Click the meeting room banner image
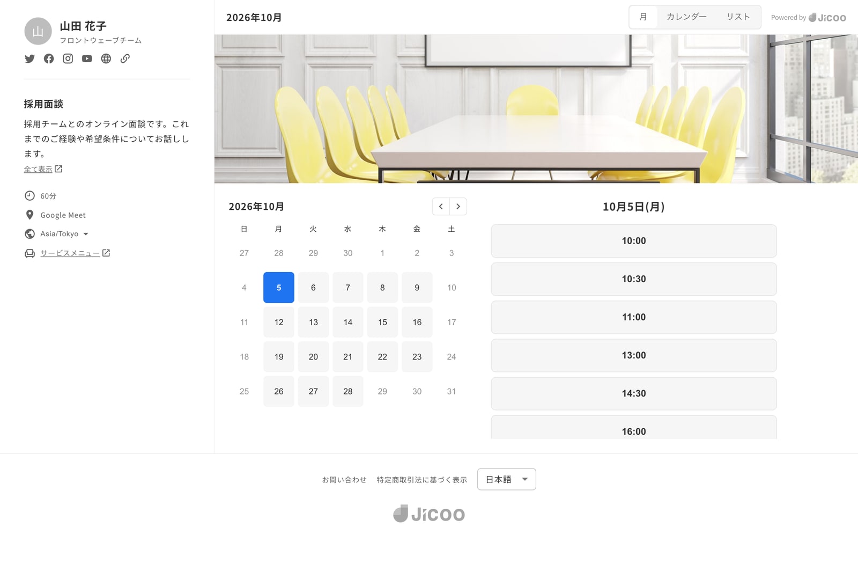Screen dimensions: 858x564 click(536, 109)
